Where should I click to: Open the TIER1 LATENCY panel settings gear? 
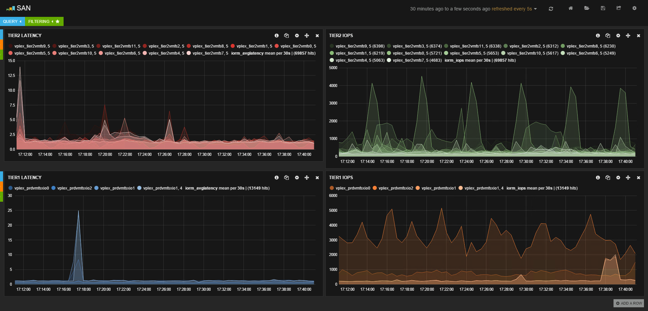point(297,178)
